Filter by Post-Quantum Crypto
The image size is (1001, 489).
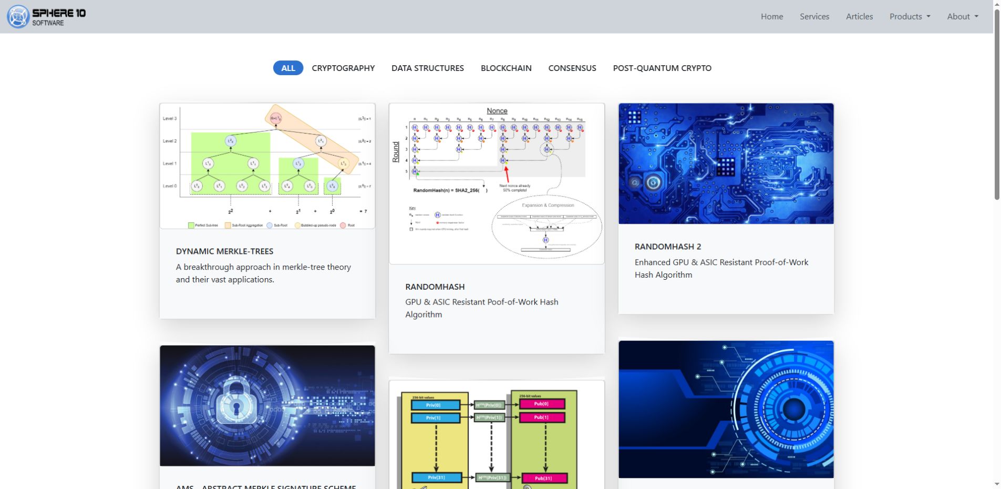662,68
